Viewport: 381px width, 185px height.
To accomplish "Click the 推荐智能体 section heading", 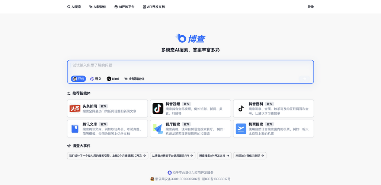I will [81, 93].
